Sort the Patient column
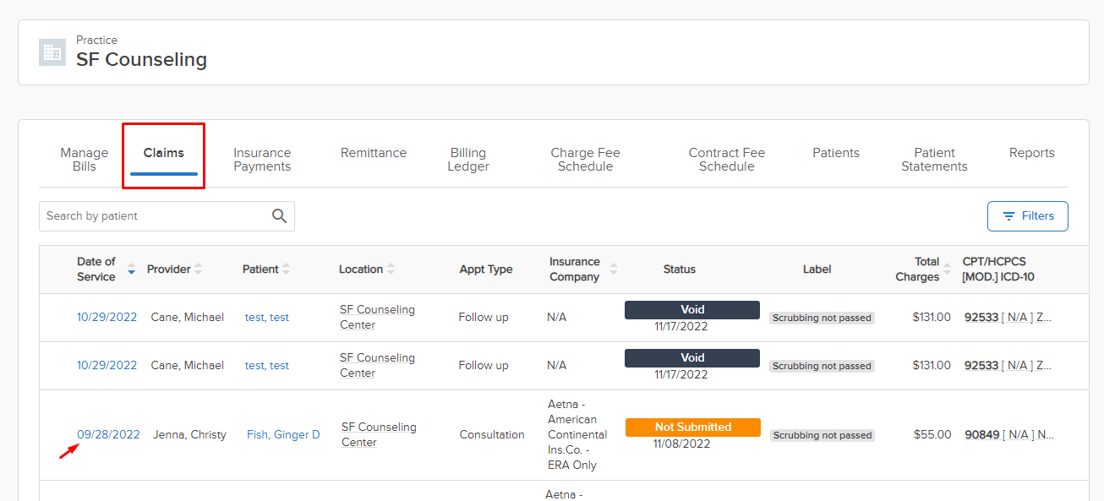The height and width of the screenshot is (501, 1104). pyautogui.click(x=286, y=270)
